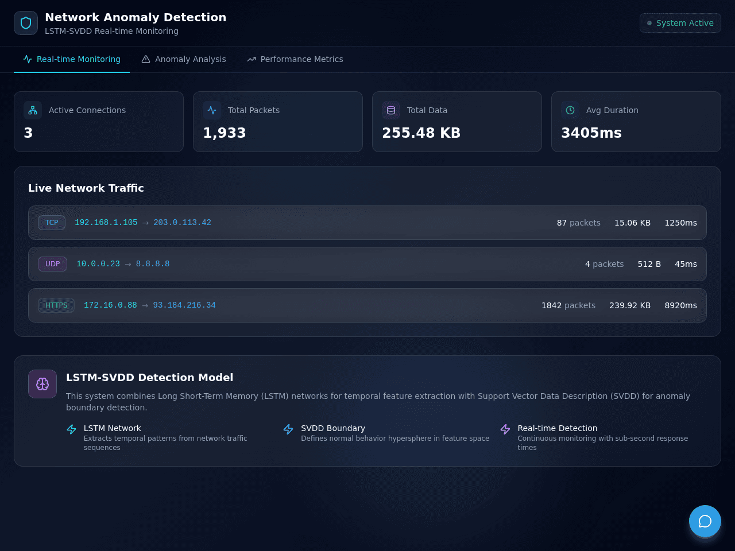Click the 8920ms duration value

681,305
